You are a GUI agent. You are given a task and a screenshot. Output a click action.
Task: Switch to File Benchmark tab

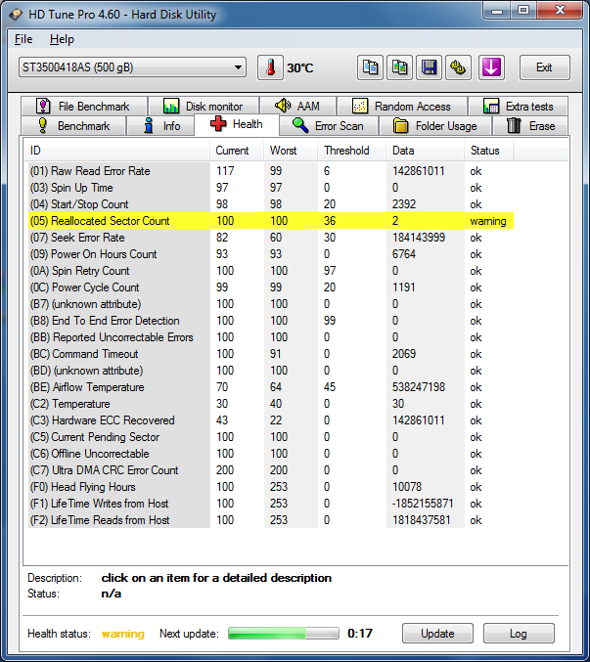pos(84,106)
